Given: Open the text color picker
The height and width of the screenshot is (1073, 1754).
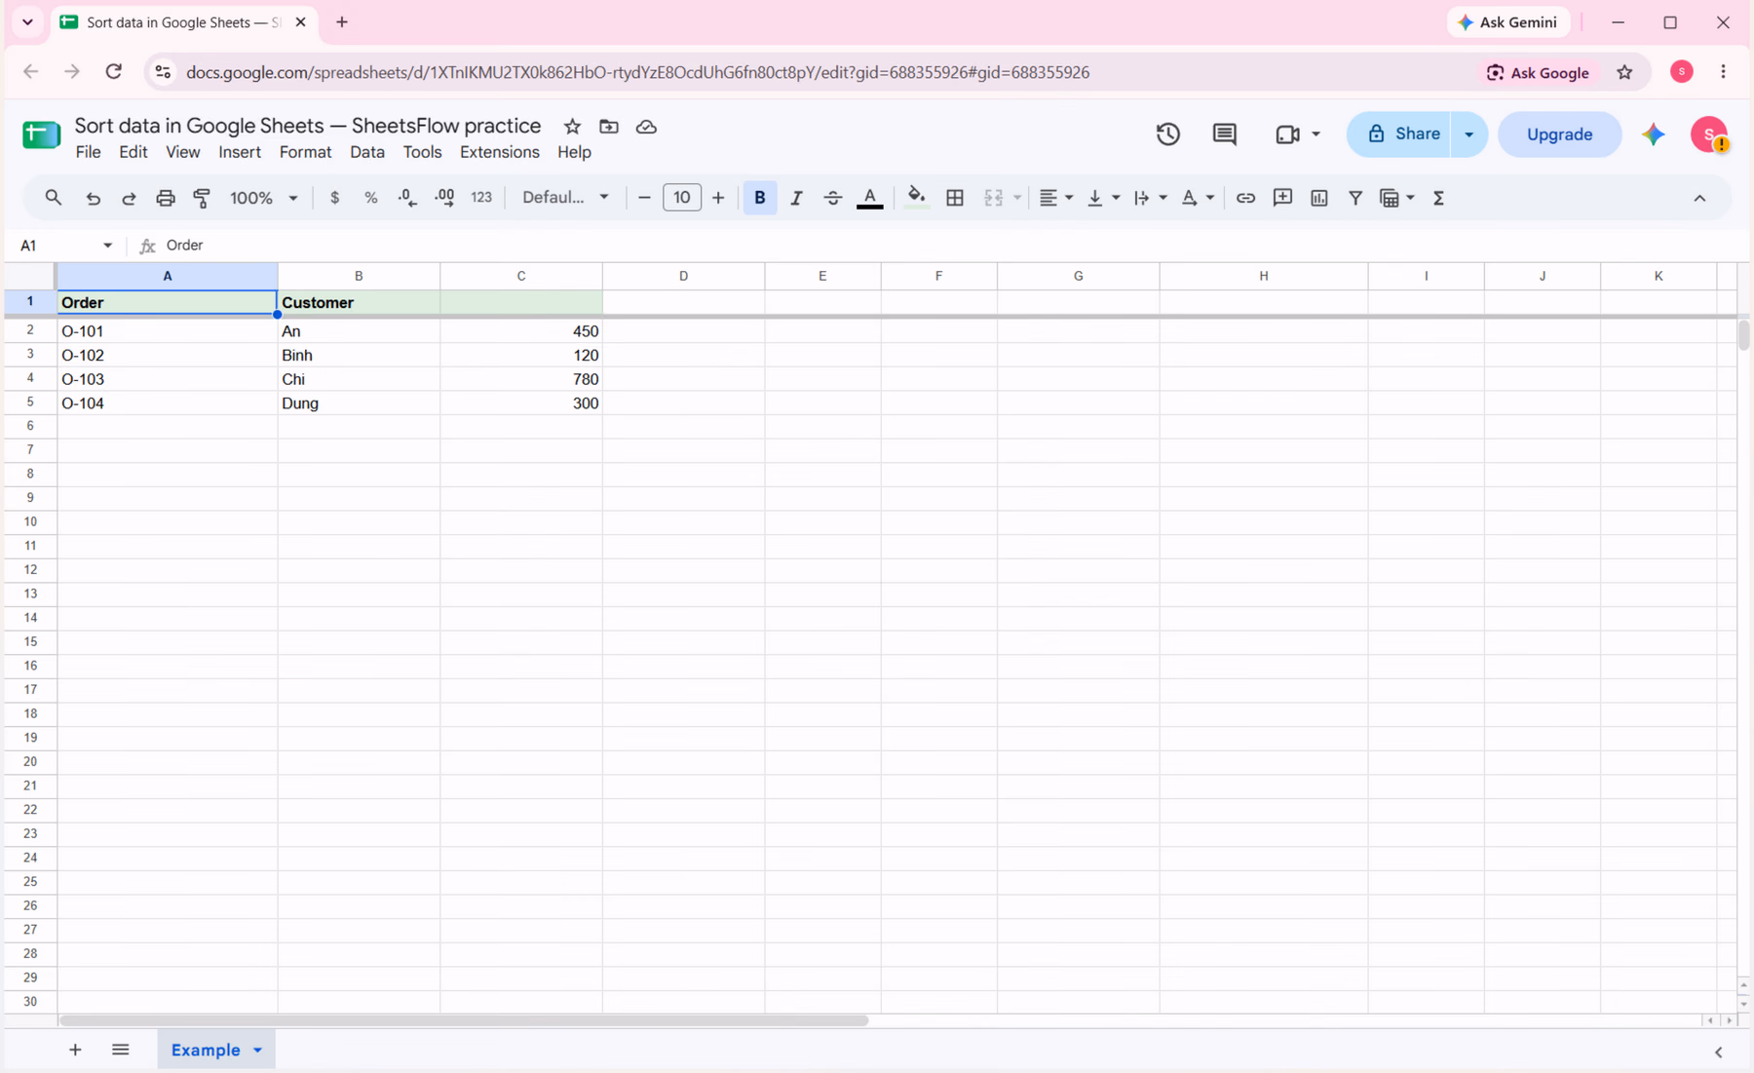Looking at the screenshot, I should pyautogui.click(x=870, y=198).
